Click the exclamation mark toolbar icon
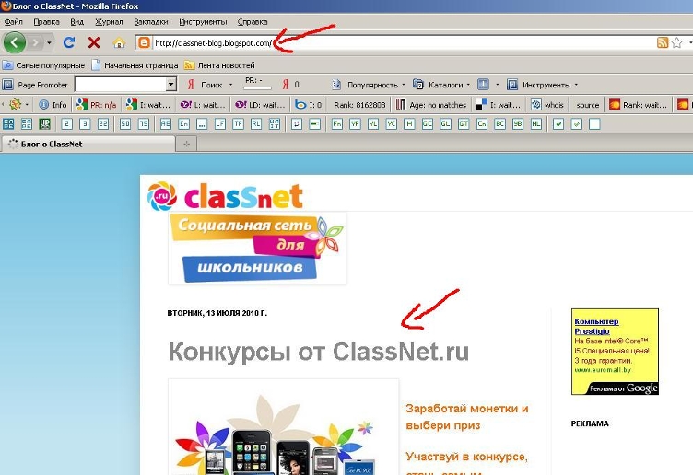 [x=484, y=85]
